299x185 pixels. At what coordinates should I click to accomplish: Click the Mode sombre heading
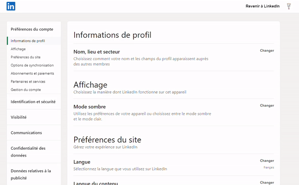(90, 107)
